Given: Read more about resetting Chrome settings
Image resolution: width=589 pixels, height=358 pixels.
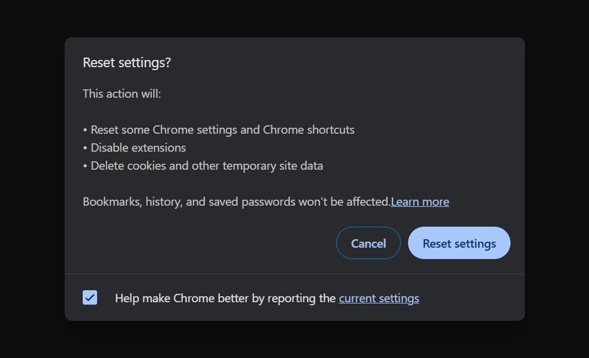Looking at the screenshot, I should pos(419,201).
